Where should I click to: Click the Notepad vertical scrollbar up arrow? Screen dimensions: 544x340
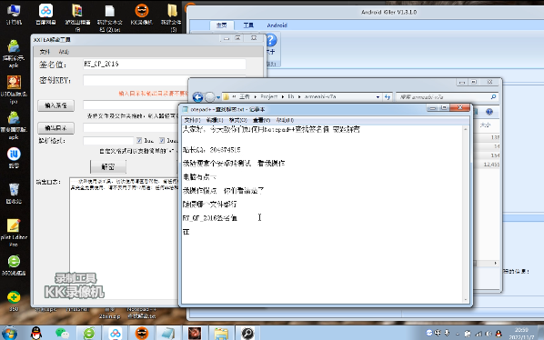click(466, 129)
